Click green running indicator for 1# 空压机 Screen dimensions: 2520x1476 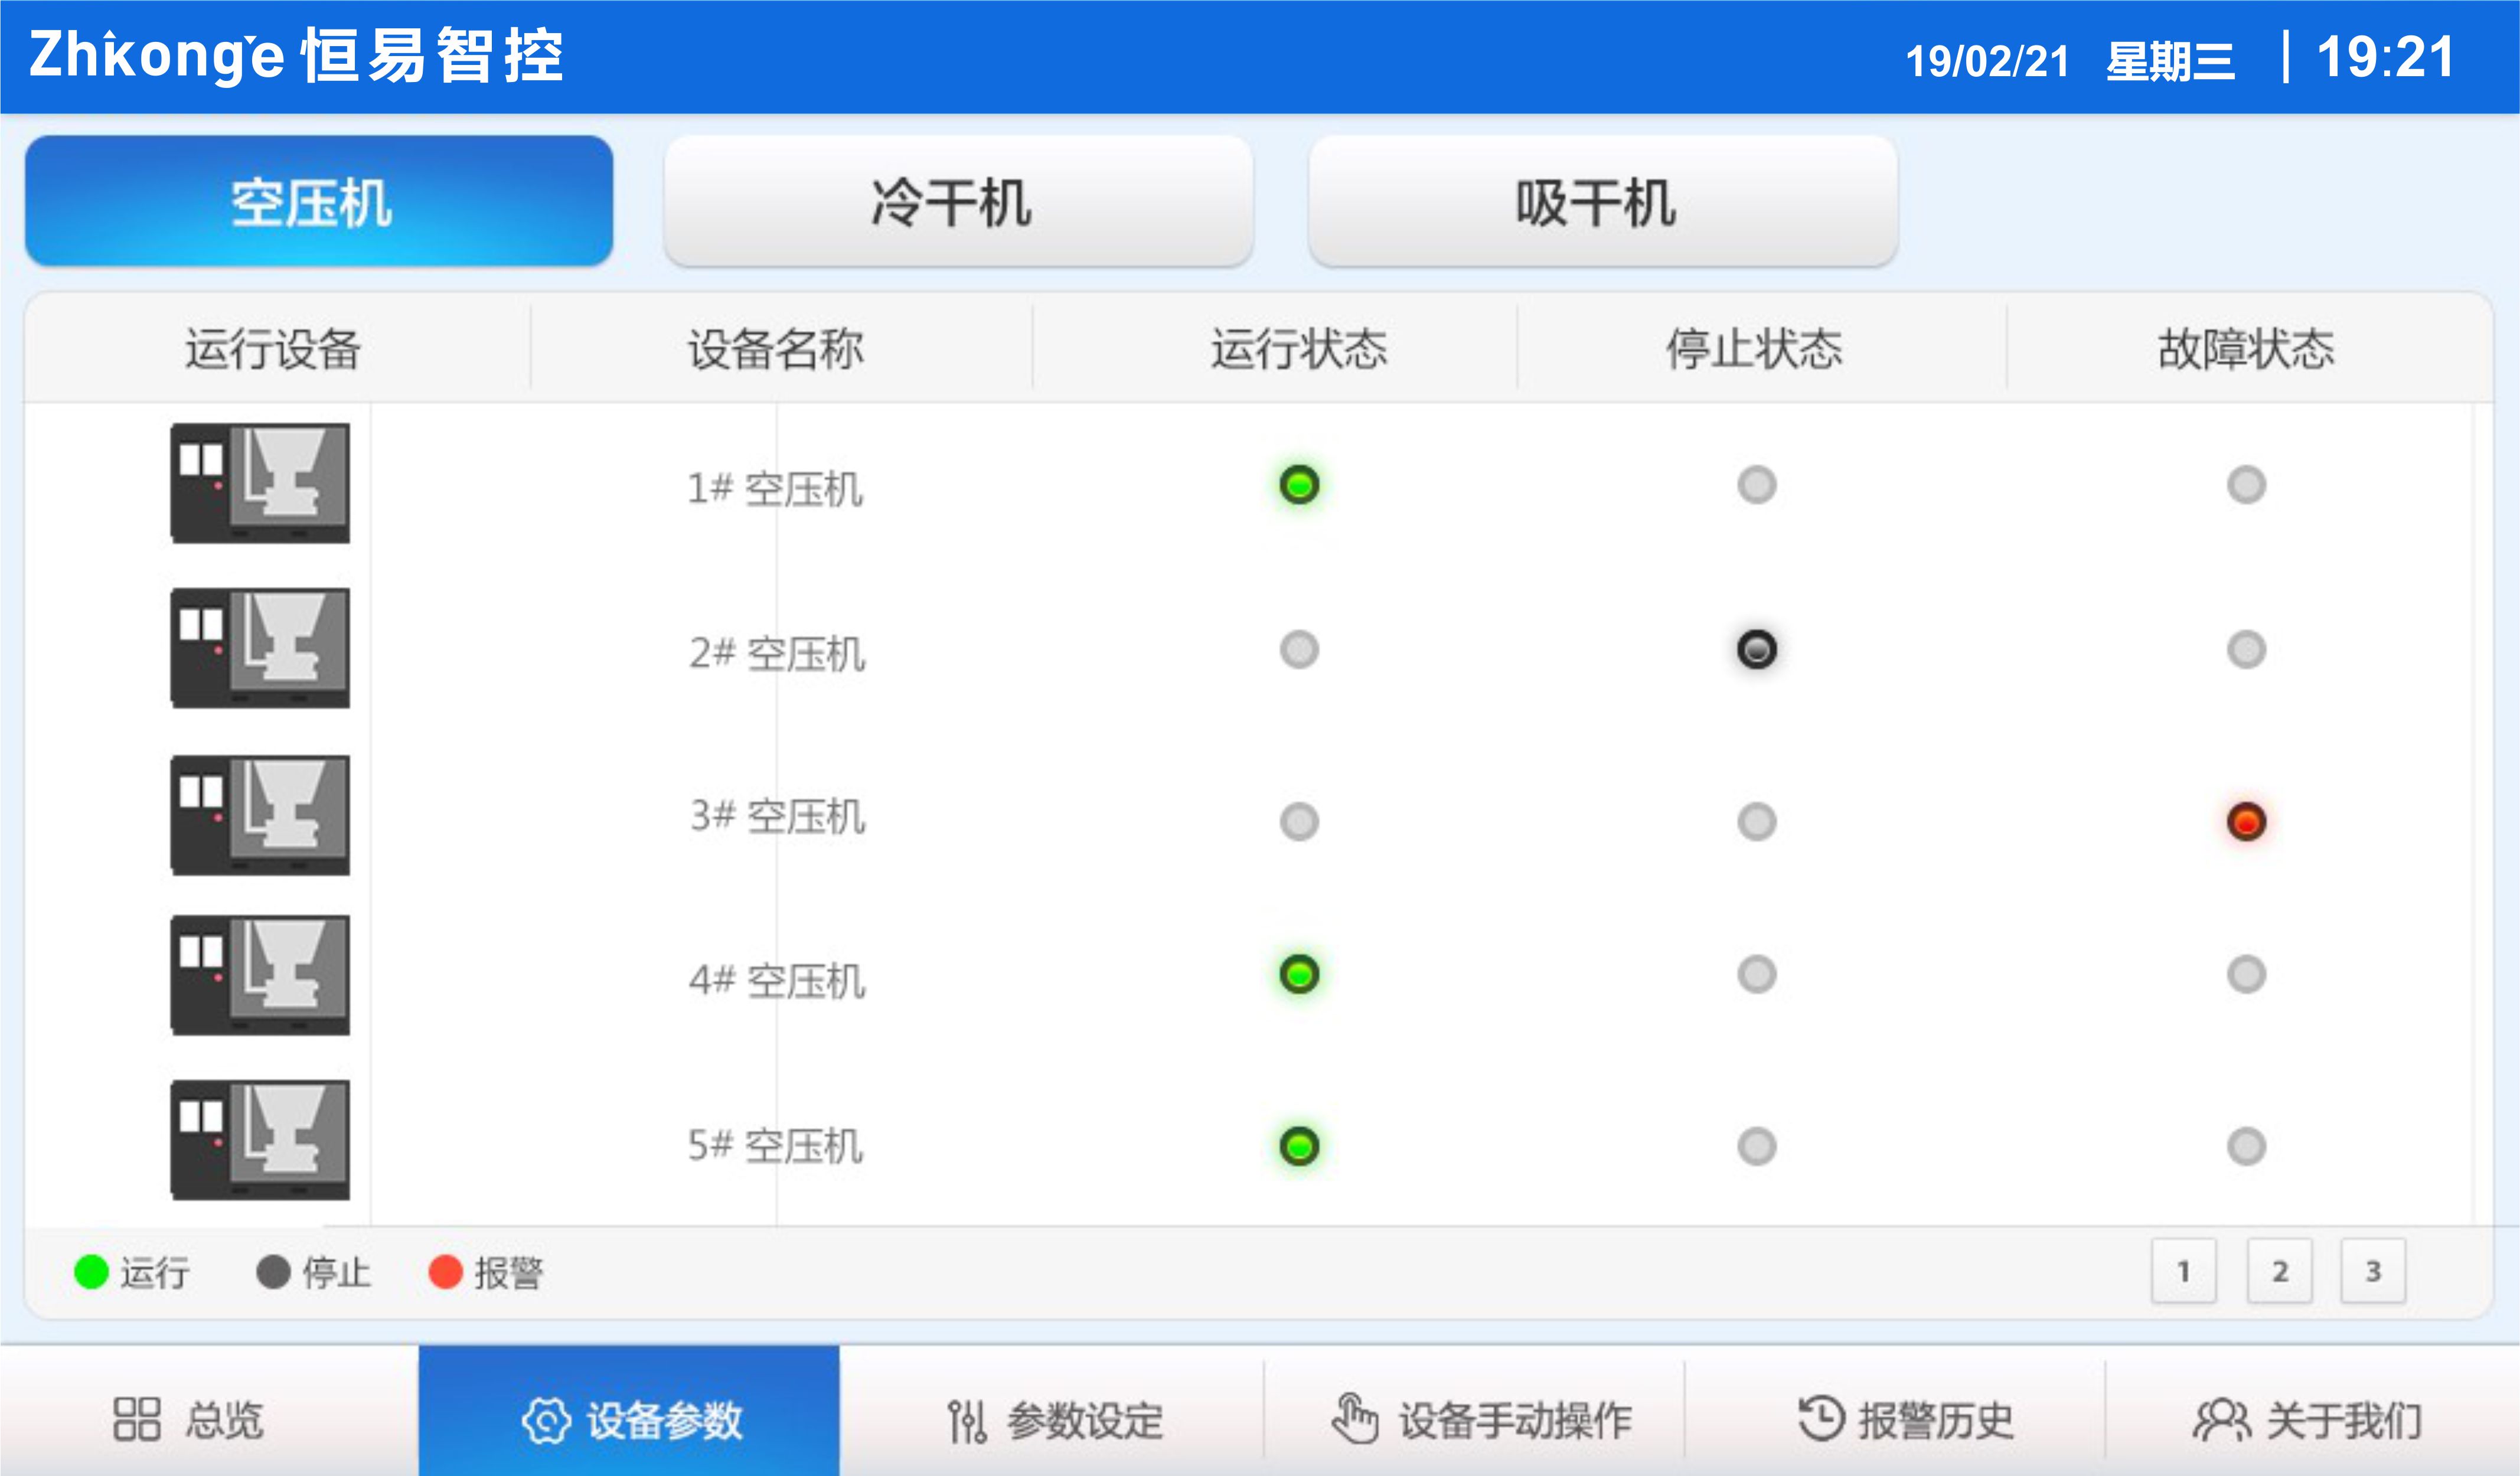1299,485
